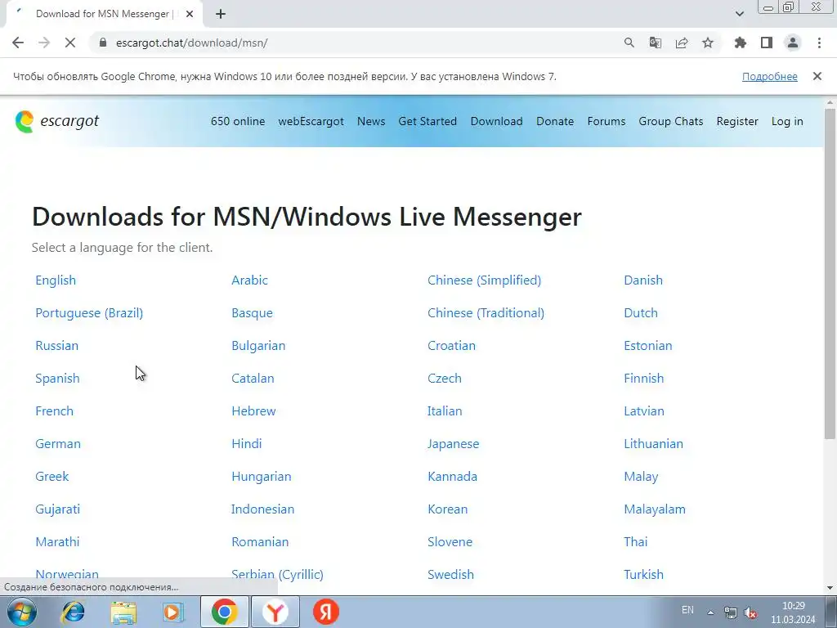Open the Download nav item
This screenshot has width=837, height=628.
click(x=496, y=121)
